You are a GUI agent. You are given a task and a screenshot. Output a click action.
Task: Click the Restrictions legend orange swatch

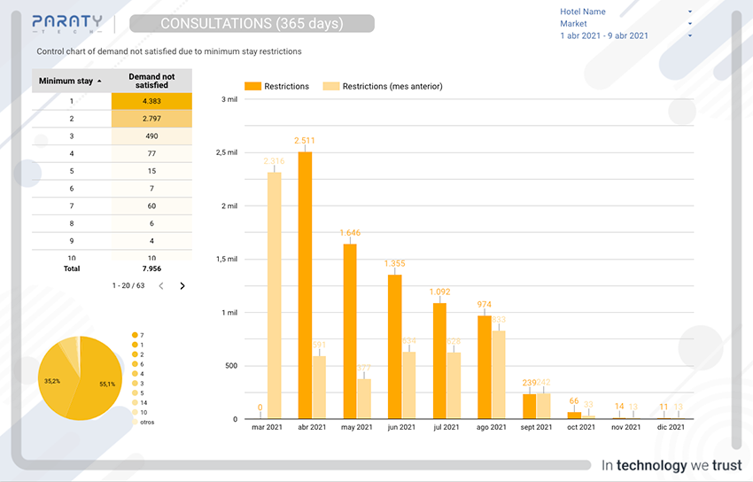coord(252,87)
